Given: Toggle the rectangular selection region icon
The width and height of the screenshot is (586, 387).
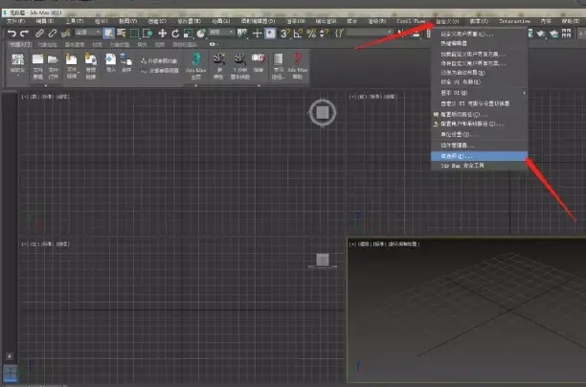Looking at the screenshot, I should click(x=136, y=33).
